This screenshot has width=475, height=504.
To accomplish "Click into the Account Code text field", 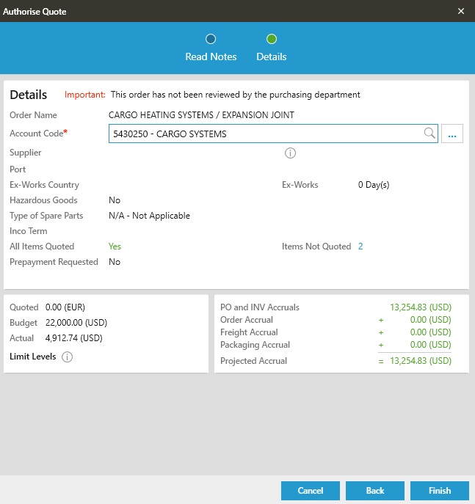I will 264,134.
